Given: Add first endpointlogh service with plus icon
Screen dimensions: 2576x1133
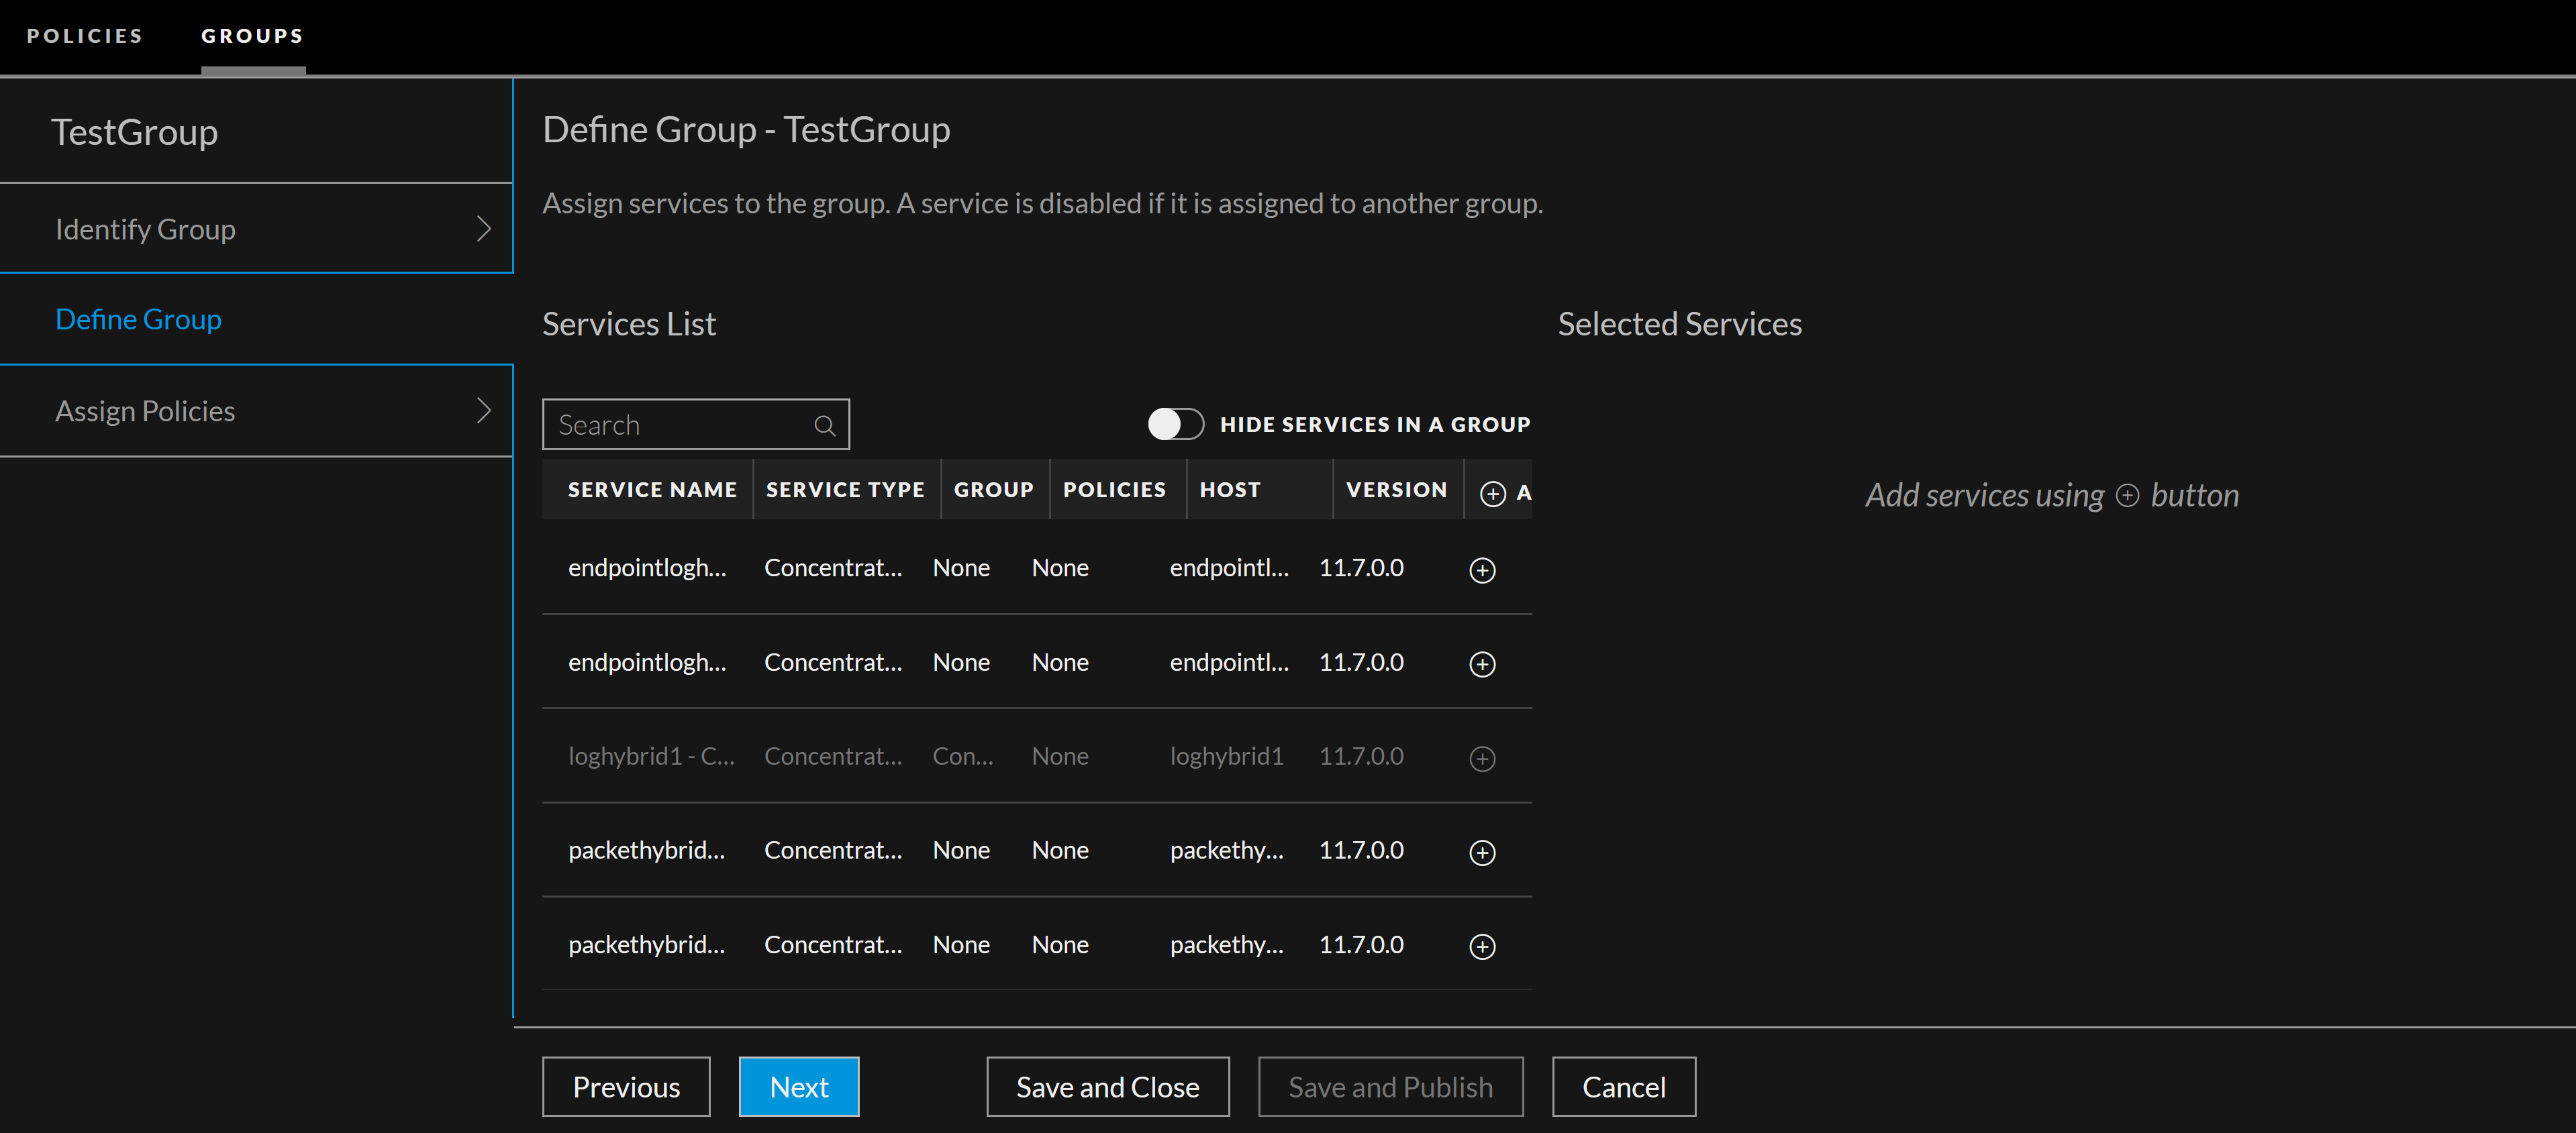Looking at the screenshot, I should (x=1482, y=570).
